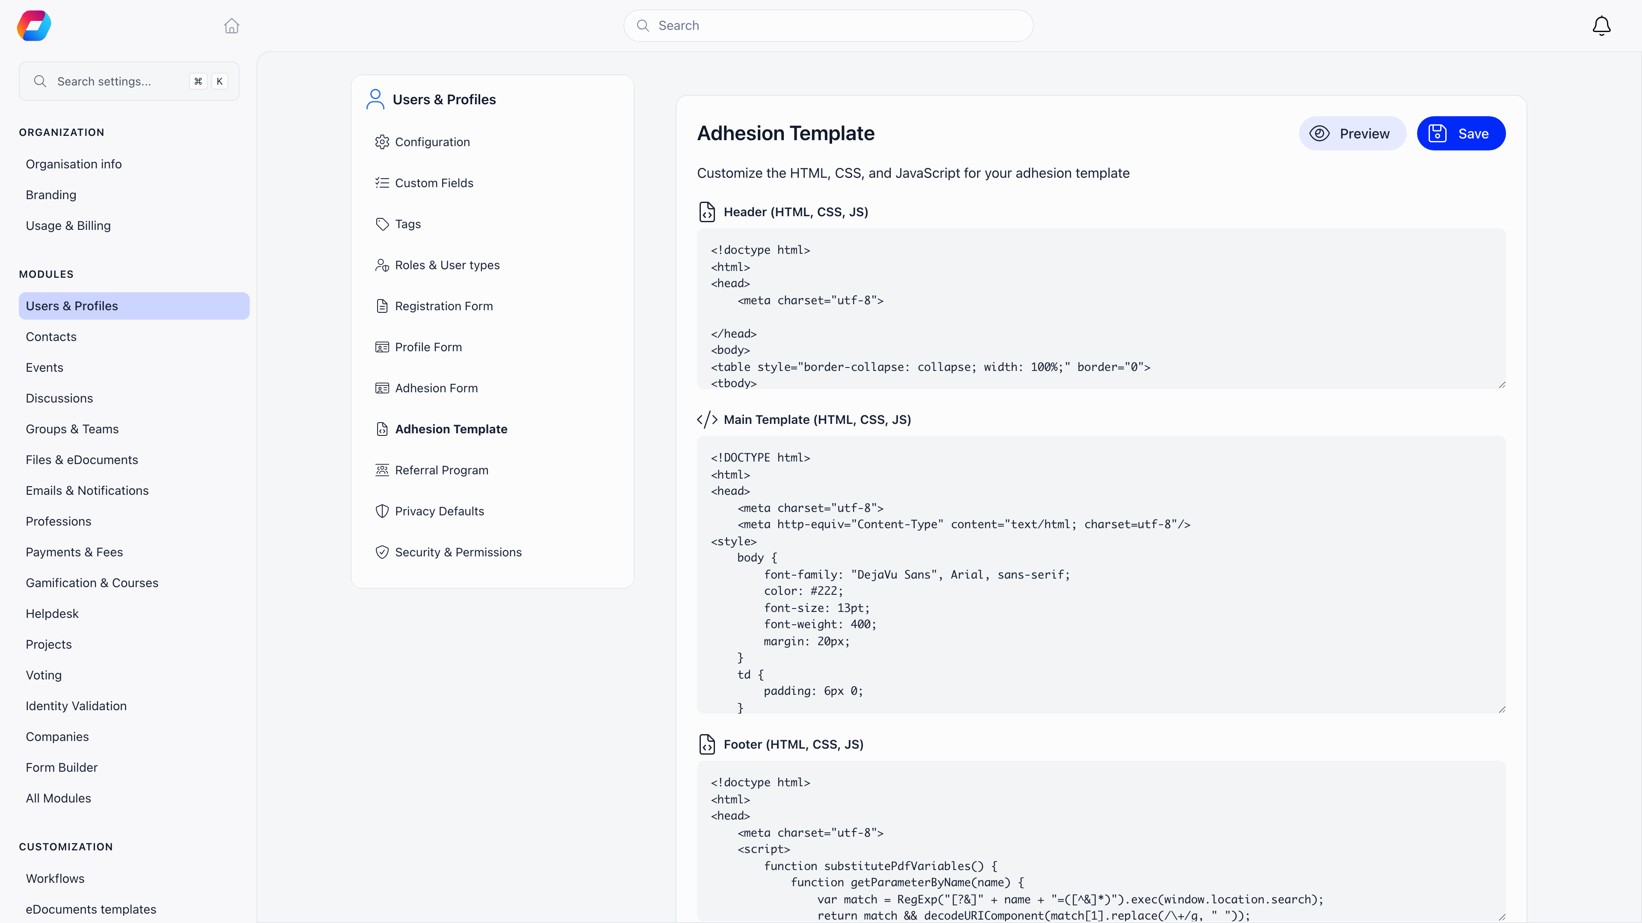Open Referral Program page

pos(442,470)
